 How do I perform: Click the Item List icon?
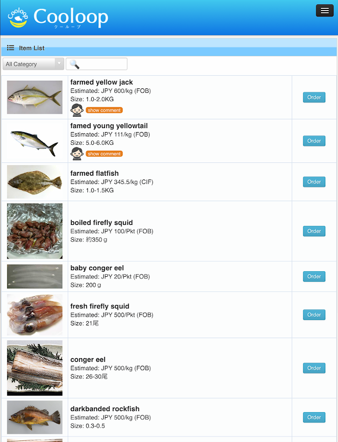point(10,48)
